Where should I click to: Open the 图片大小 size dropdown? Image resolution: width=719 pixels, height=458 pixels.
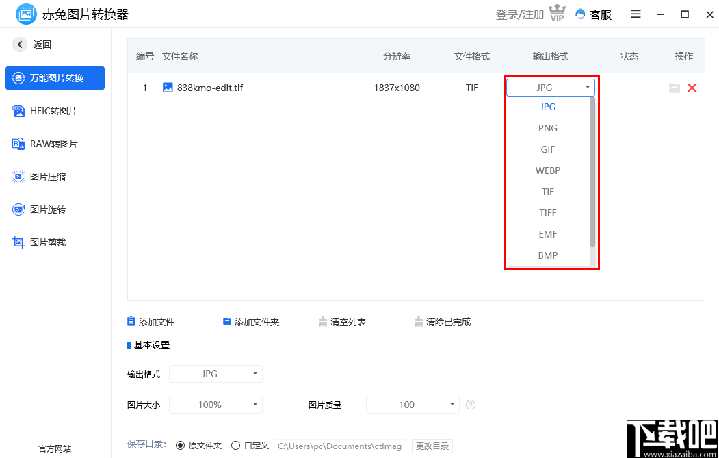pos(215,405)
